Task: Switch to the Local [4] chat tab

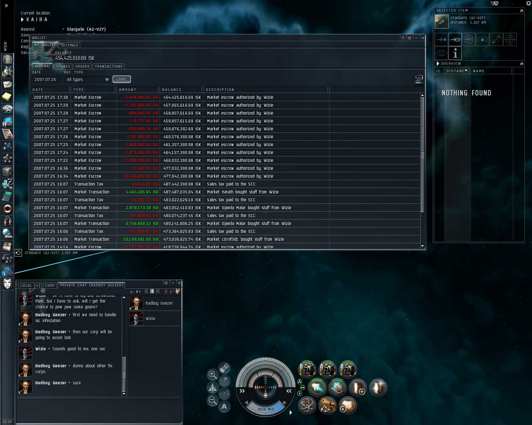Action: [30, 286]
